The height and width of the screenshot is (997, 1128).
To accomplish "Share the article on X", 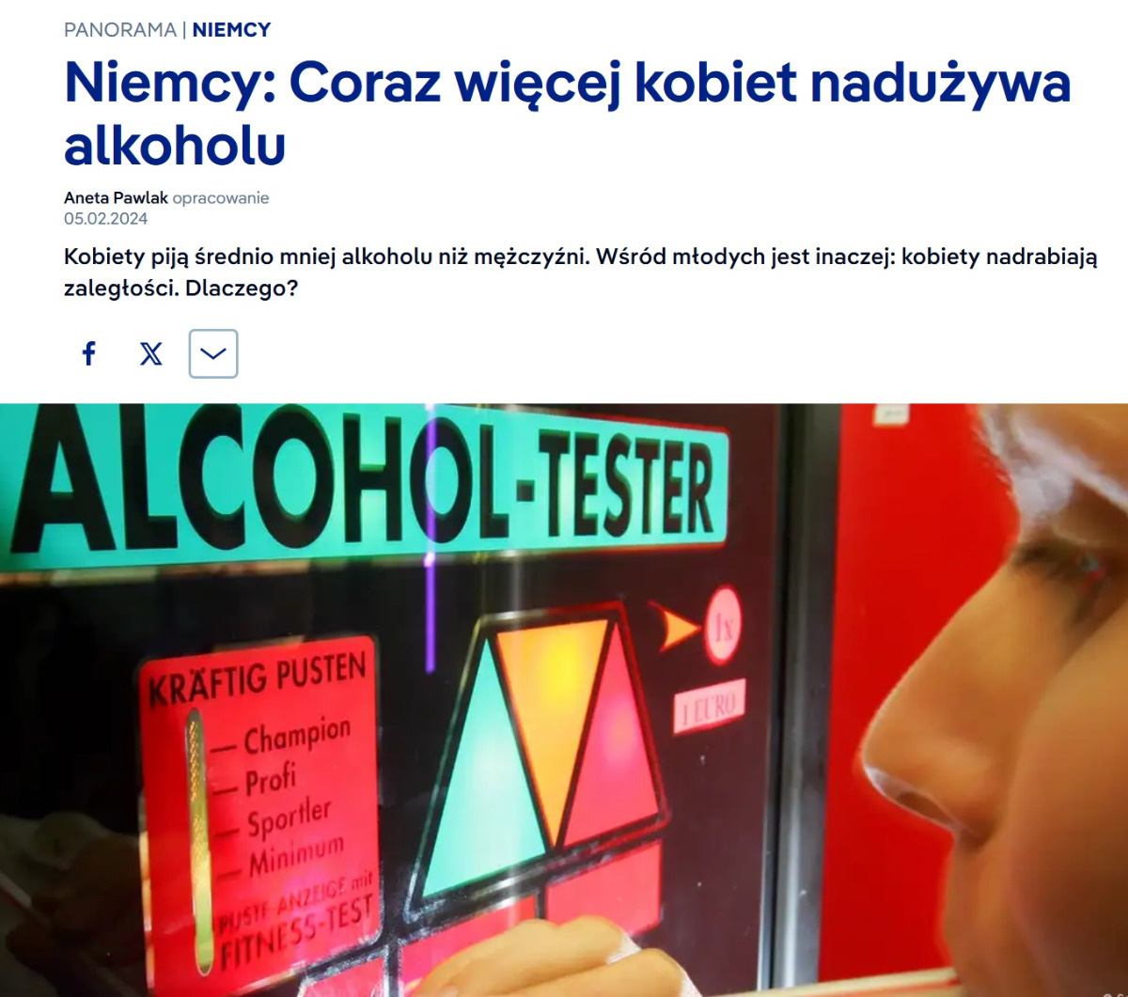I will (151, 354).
